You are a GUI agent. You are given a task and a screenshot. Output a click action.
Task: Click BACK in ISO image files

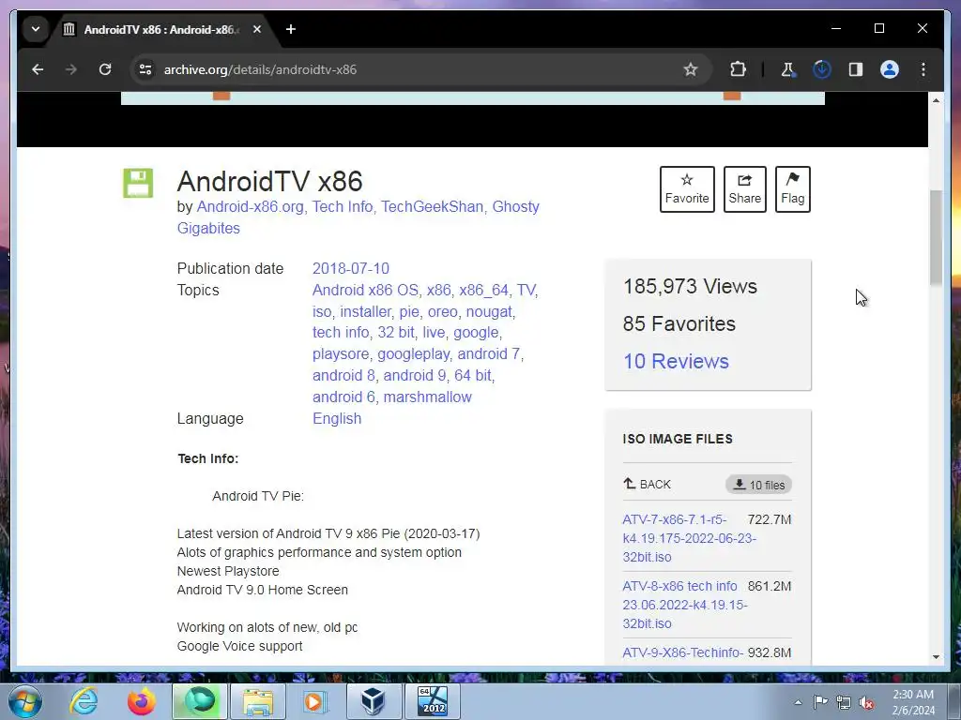tap(648, 485)
